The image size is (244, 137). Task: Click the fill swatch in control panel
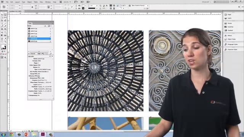pyautogui.click(x=83, y=6)
